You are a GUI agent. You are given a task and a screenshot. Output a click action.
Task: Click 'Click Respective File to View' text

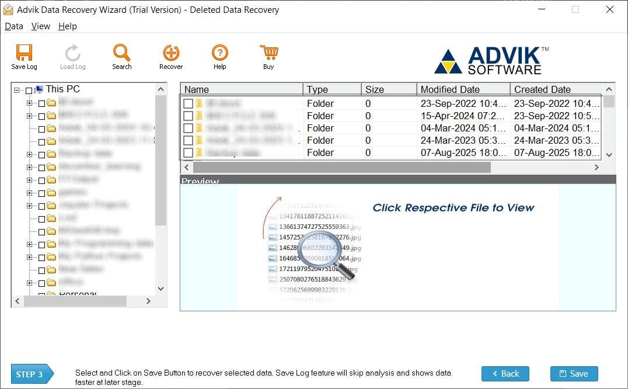pyautogui.click(x=453, y=208)
